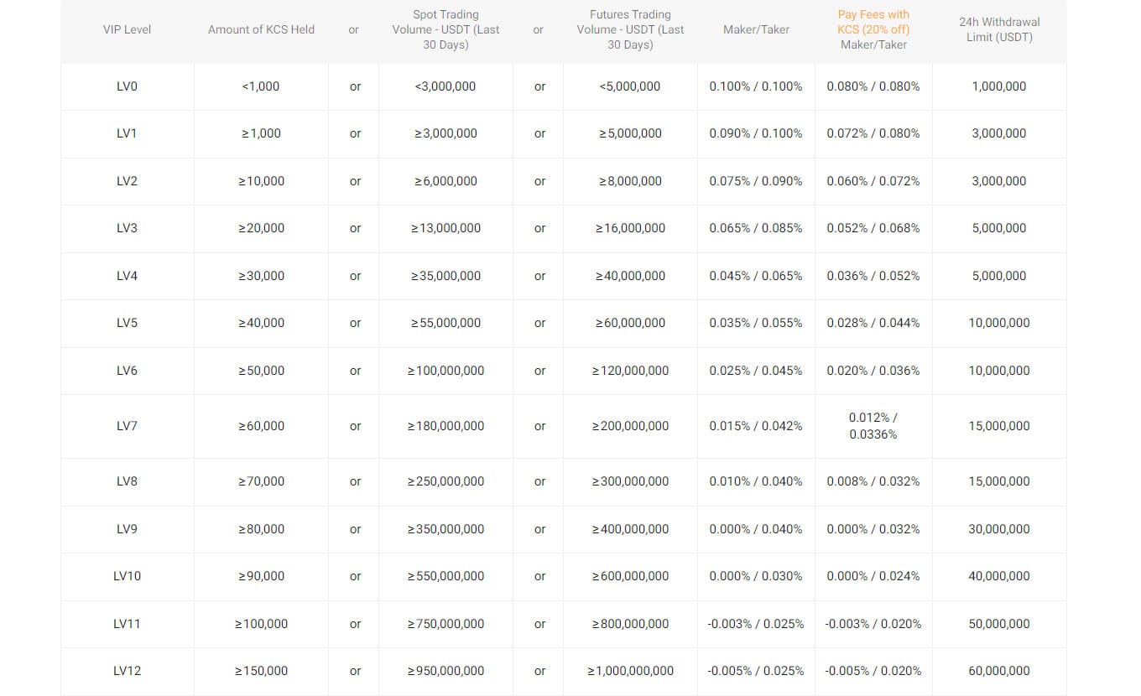Select the LV7 level cell

127,426
